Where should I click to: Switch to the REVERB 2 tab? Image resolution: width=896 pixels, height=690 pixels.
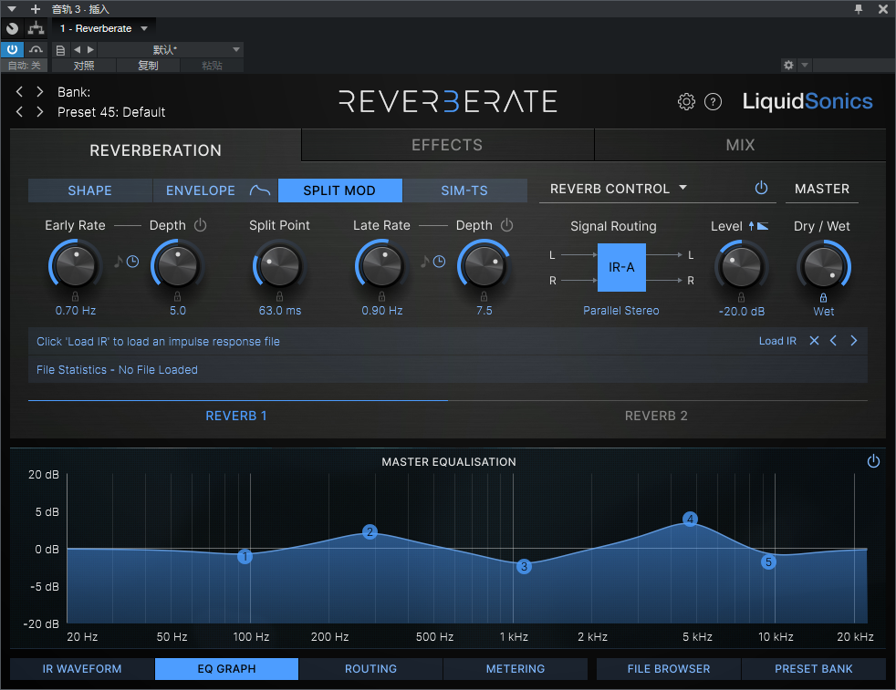656,416
